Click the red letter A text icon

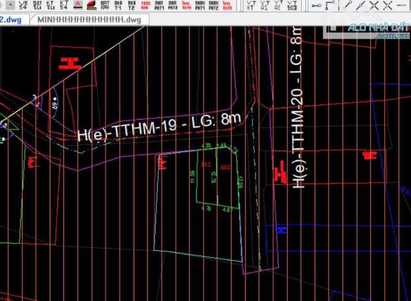click(x=78, y=6)
